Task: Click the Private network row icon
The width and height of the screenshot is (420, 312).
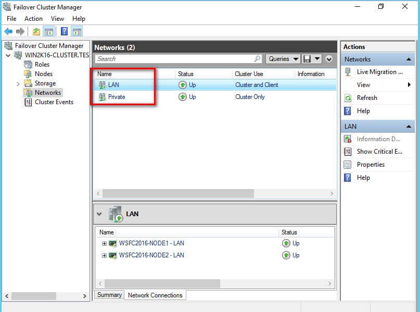Action: [x=102, y=97]
